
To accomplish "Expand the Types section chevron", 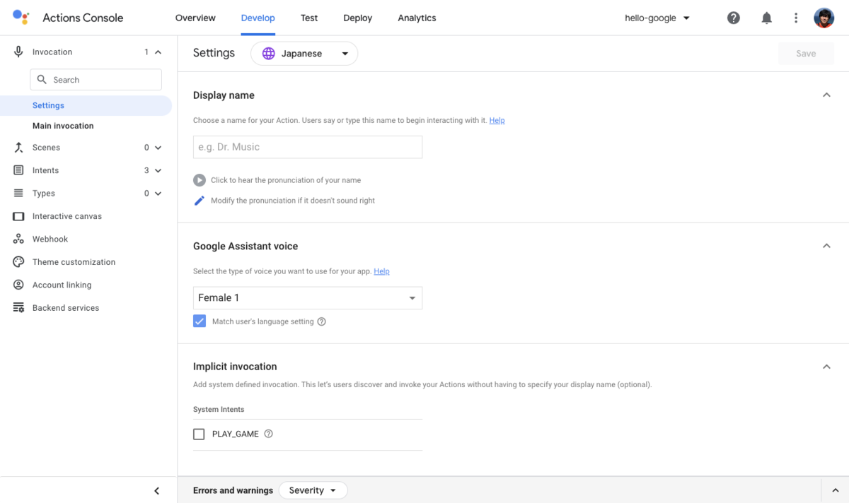I will pos(158,194).
